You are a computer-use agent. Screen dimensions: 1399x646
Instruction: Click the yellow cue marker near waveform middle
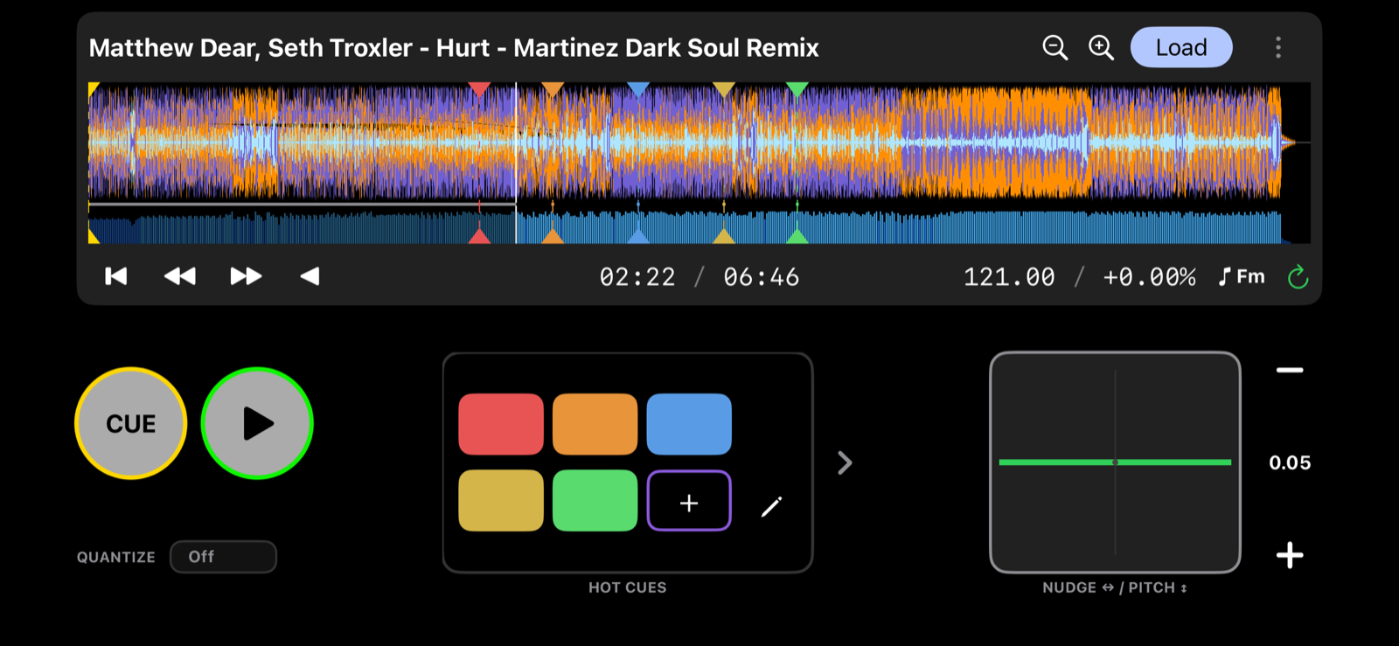(x=724, y=88)
